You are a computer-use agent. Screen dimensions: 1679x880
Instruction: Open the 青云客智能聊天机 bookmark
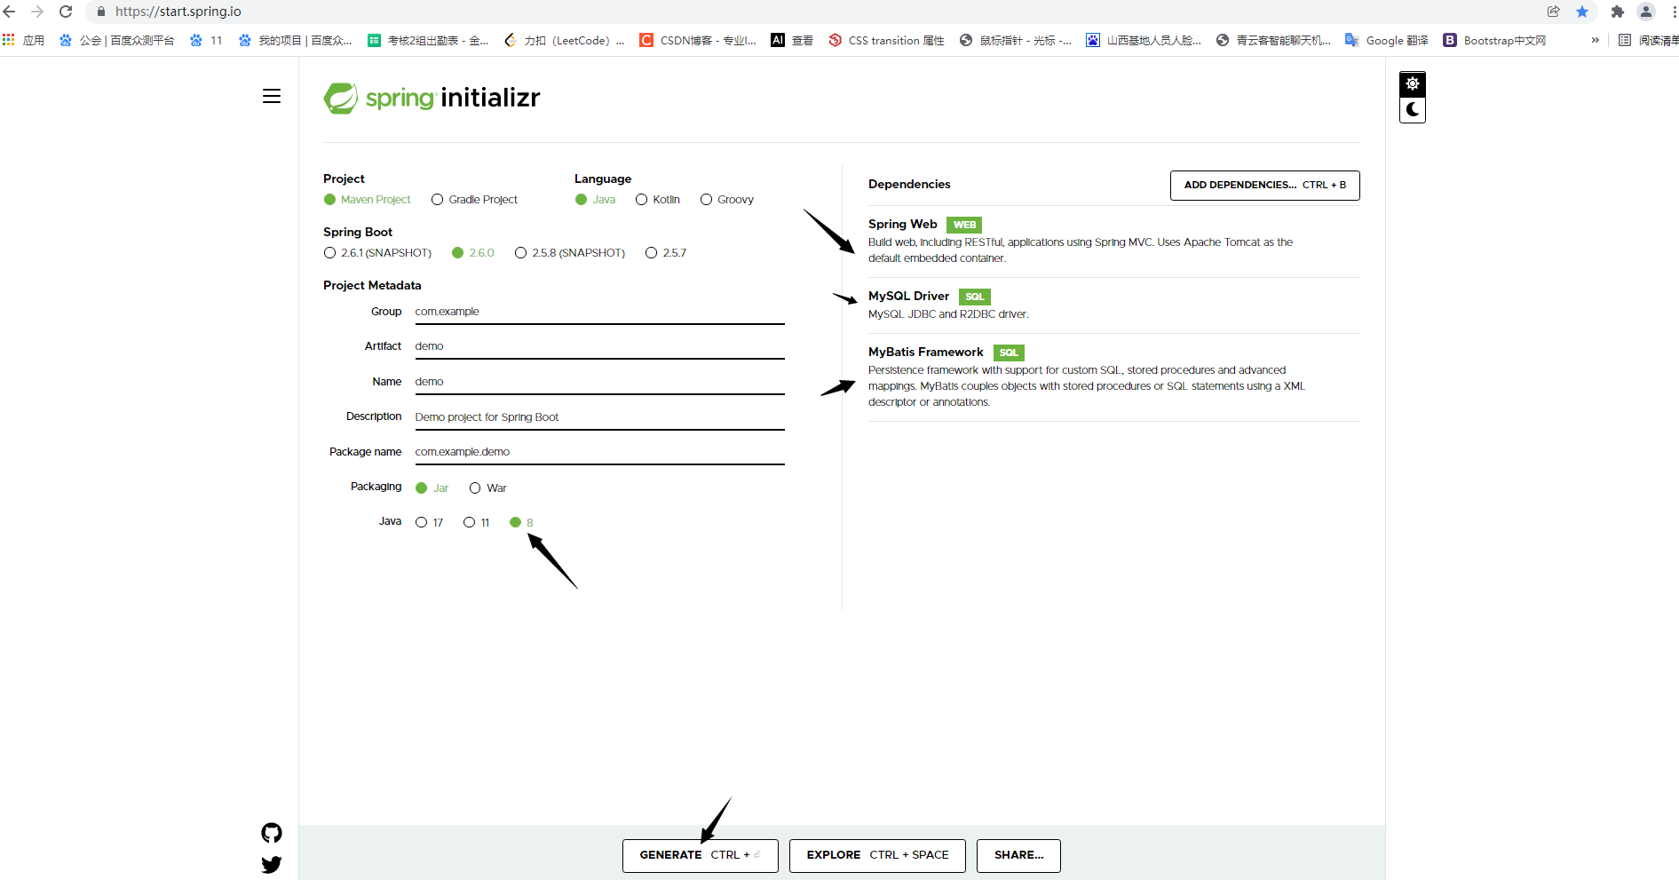click(1273, 40)
